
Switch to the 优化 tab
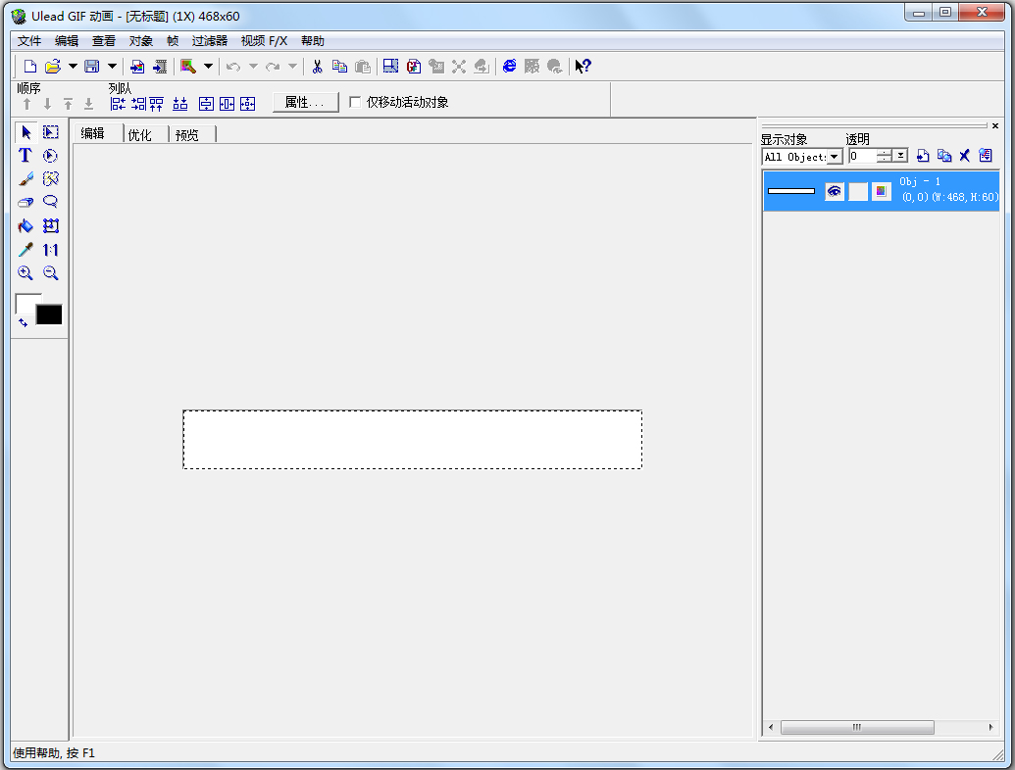pyautogui.click(x=140, y=134)
